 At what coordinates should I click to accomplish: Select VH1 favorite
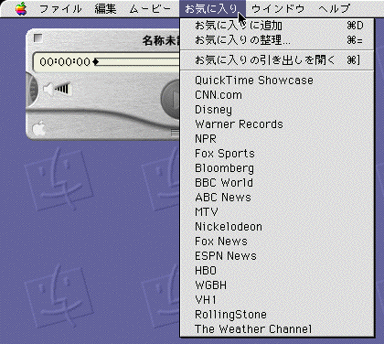(x=277, y=300)
